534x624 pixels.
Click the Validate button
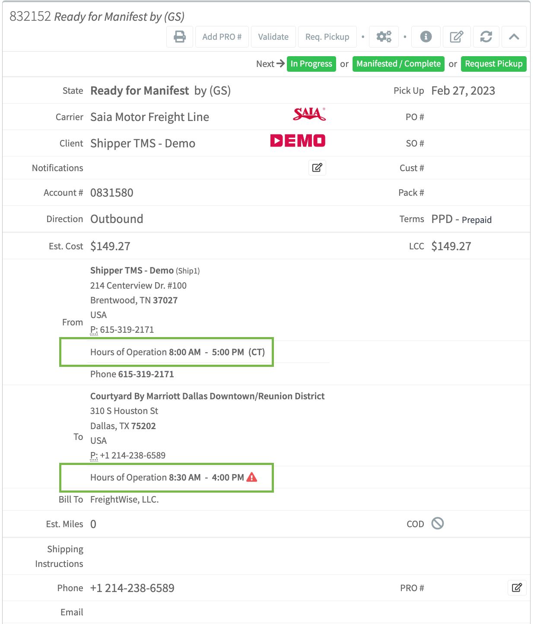(273, 37)
